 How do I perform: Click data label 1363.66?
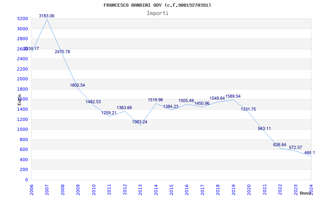[x=124, y=108]
